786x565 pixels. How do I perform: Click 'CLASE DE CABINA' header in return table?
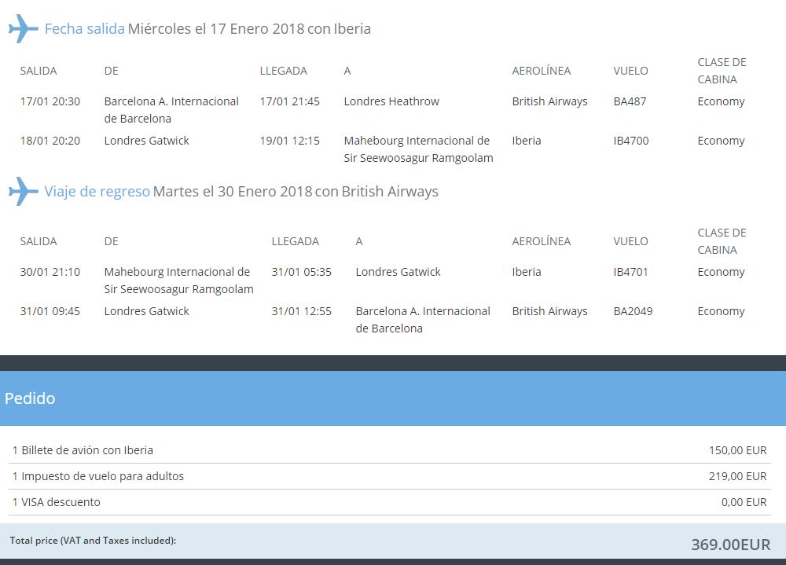722,241
